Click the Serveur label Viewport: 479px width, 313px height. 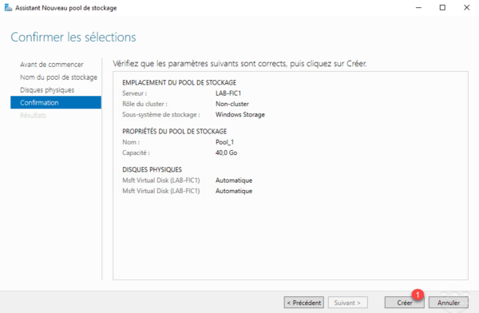click(x=134, y=93)
